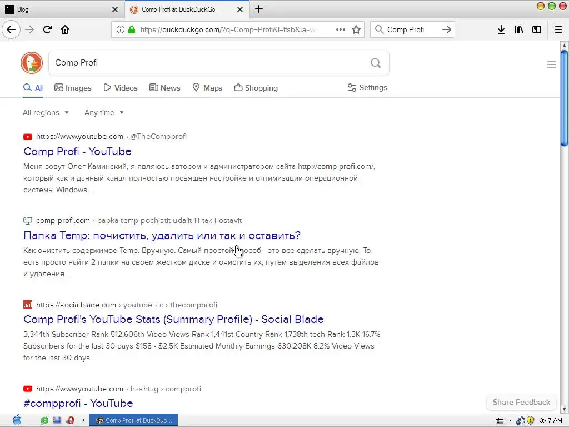The width and height of the screenshot is (569, 427).
Task: Click the vertical scrollbar thumb
Action: tap(564, 98)
